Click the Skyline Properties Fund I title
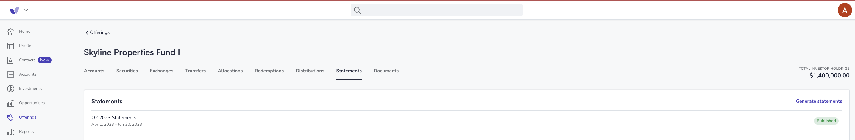This screenshot has width=855, height=140. 132,52
